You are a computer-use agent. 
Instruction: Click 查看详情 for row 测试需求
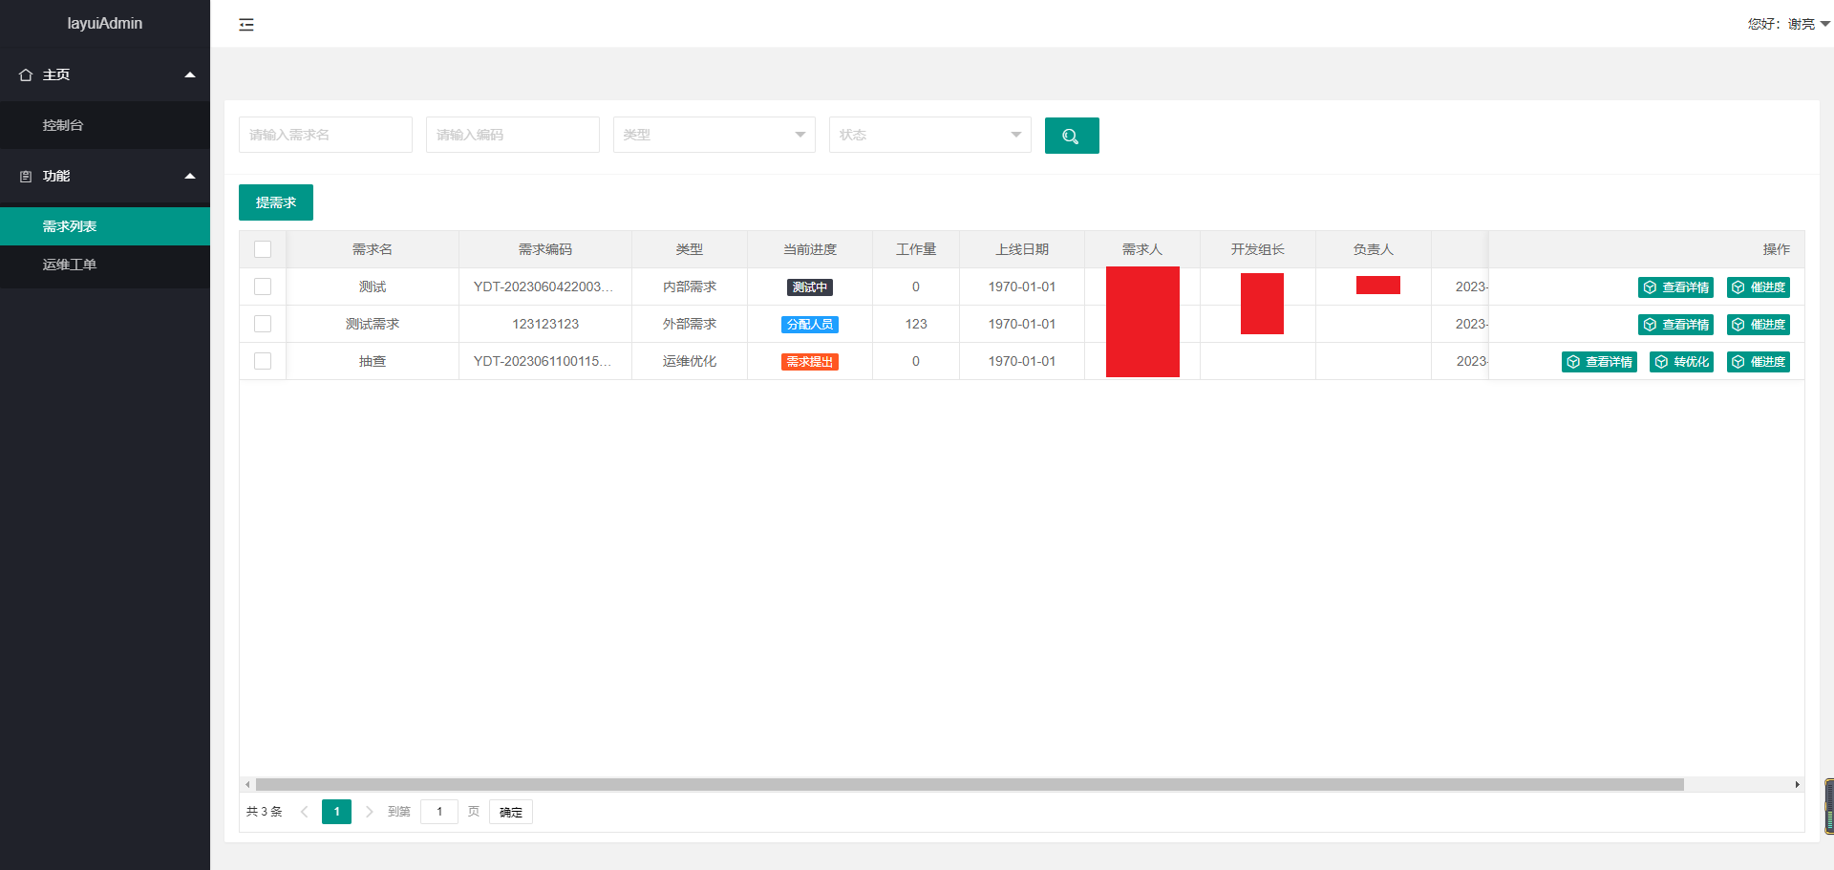click(x=1675, y=325)
